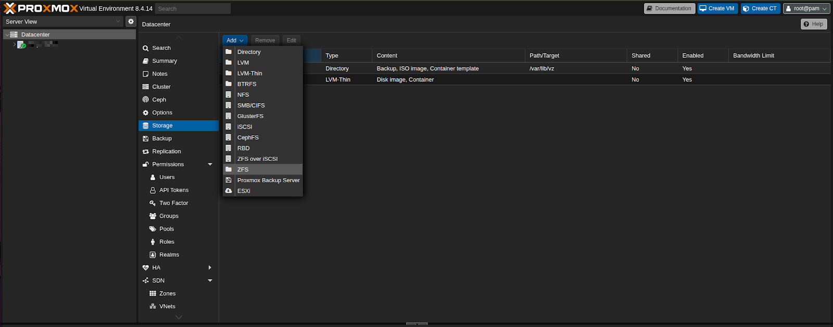Screen dimensions: 833x327
Task: Click the Cluster icon in sidebar
Action: click(146, 87)
